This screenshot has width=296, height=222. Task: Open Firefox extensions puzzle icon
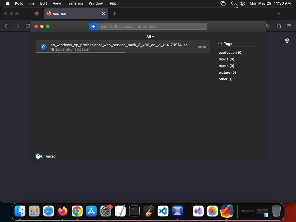(x=279, y=26)
